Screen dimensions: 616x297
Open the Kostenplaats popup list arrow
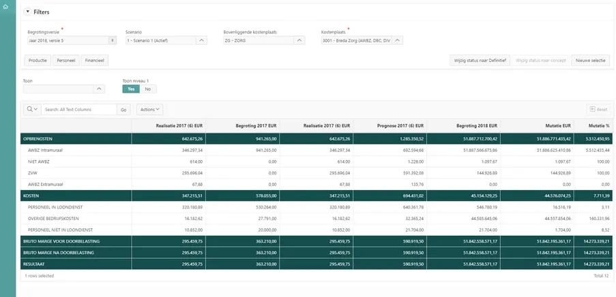[x=398, y=41]
